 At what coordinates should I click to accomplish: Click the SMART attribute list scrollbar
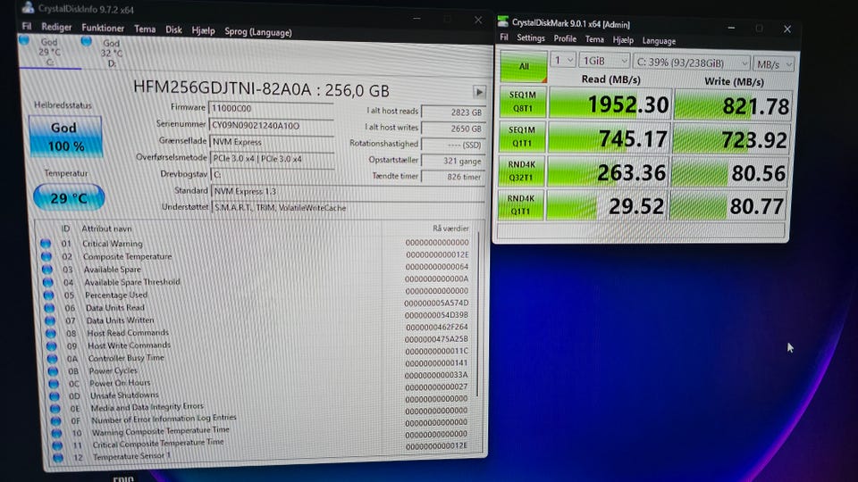479,314
